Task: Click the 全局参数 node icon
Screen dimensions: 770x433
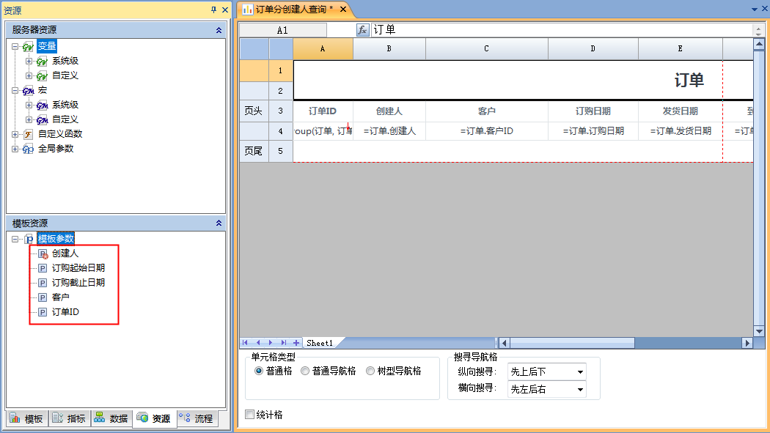Action: pyautogui.click(x=29, y=149)
